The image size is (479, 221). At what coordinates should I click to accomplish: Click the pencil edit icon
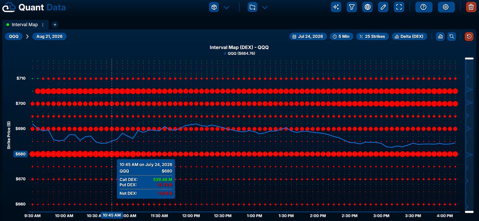(x=383, y=7)
